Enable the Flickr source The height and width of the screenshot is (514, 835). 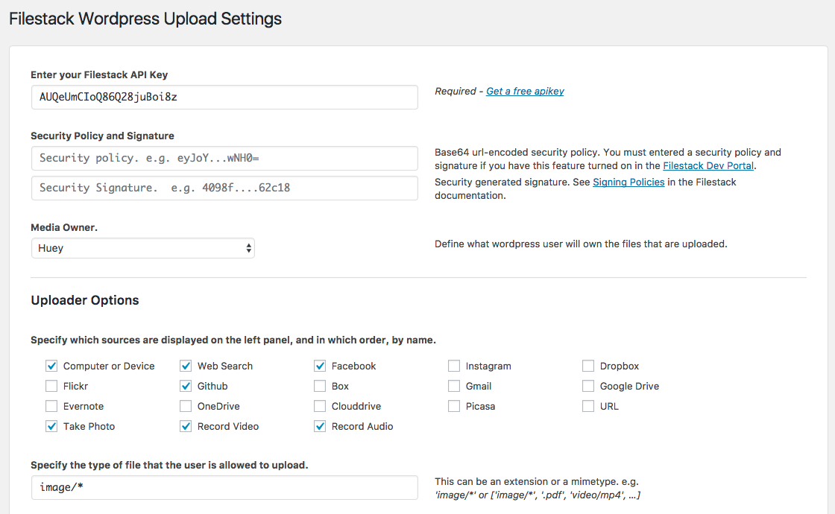[51, 386]
